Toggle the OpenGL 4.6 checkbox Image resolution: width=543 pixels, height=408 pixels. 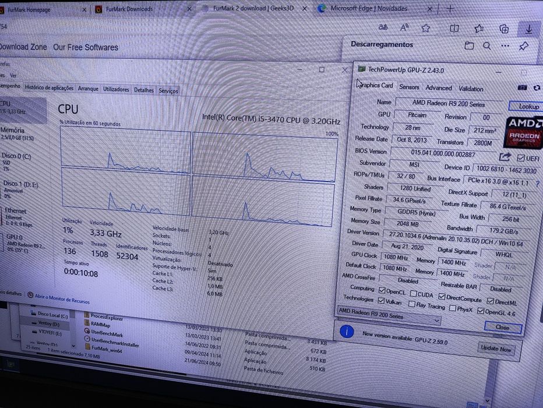(x=480, y=311)
